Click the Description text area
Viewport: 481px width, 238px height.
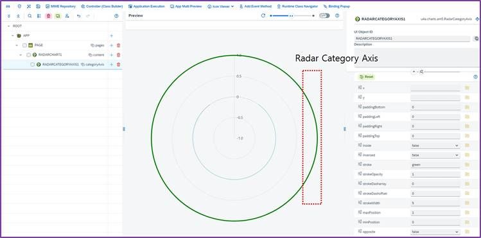coord(416,57)
